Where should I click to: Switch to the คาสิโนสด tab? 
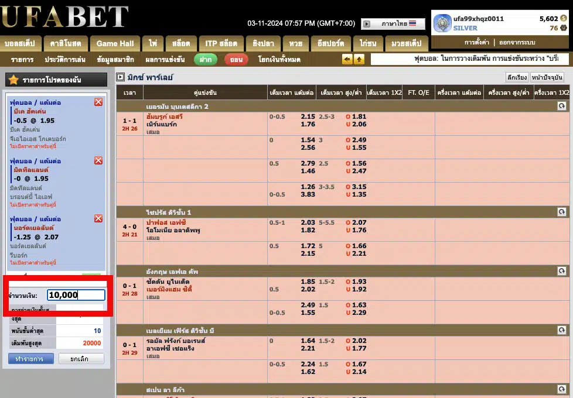(66, 43)
